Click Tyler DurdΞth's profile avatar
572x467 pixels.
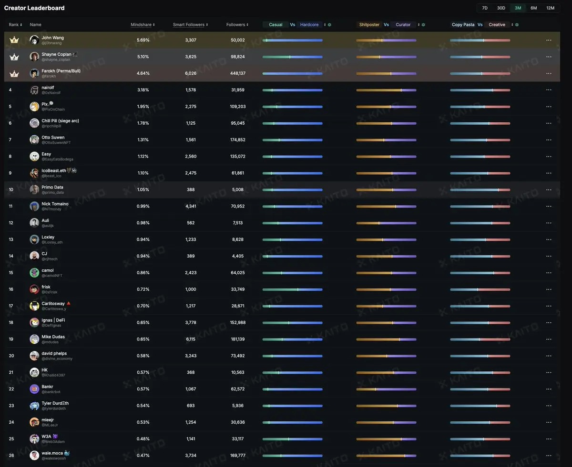[34, 406]
